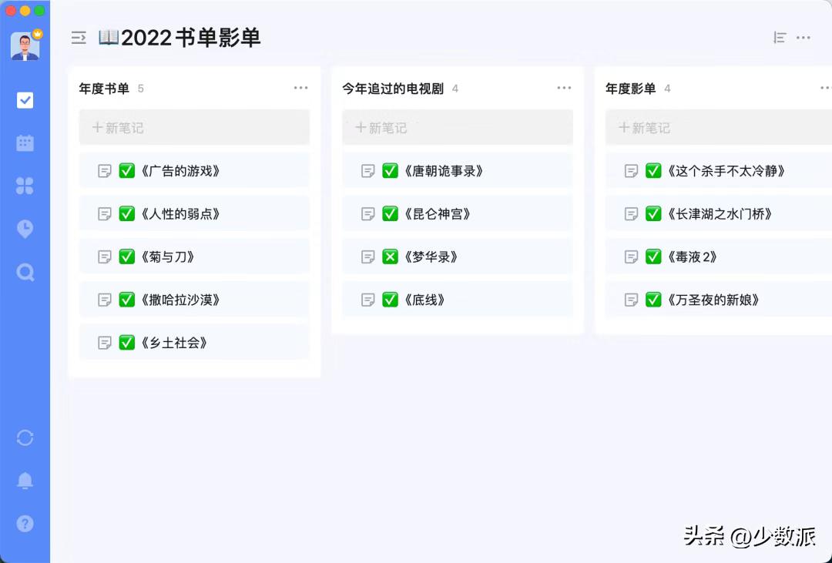Toggle the checkbox on 《毒液2》
Viewport: 832px width, 563px height.
click(x=653, y=256)
